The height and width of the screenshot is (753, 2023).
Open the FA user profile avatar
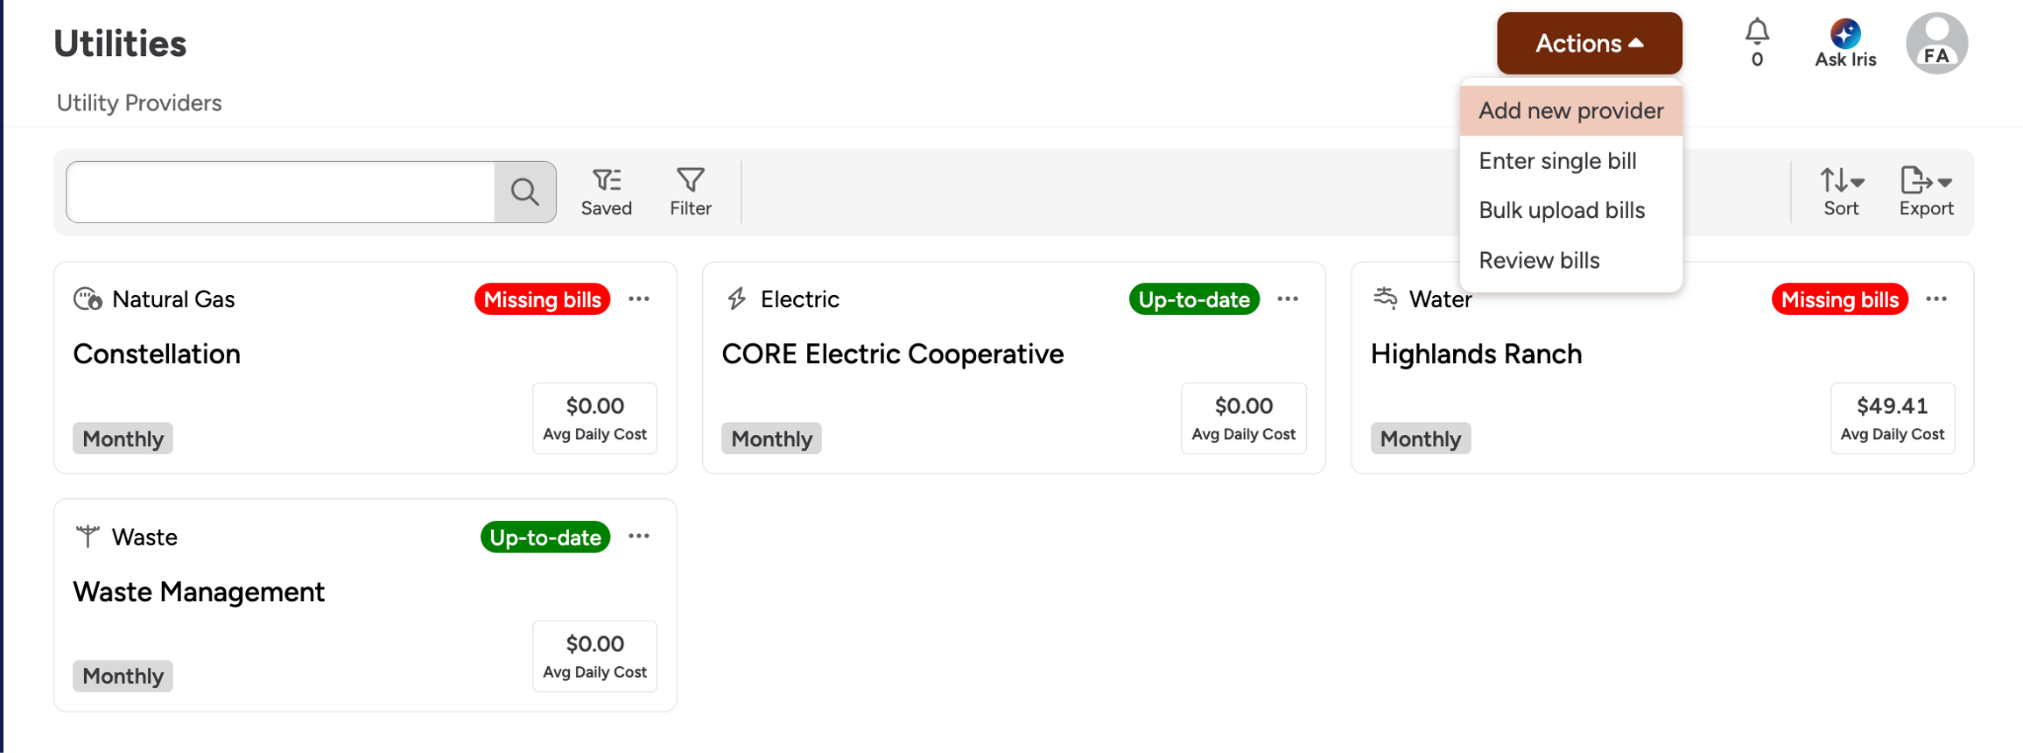(x=1936, y=43)
